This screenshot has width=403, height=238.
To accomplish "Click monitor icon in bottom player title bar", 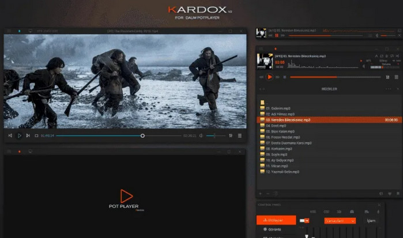I will tap(31, 152).
